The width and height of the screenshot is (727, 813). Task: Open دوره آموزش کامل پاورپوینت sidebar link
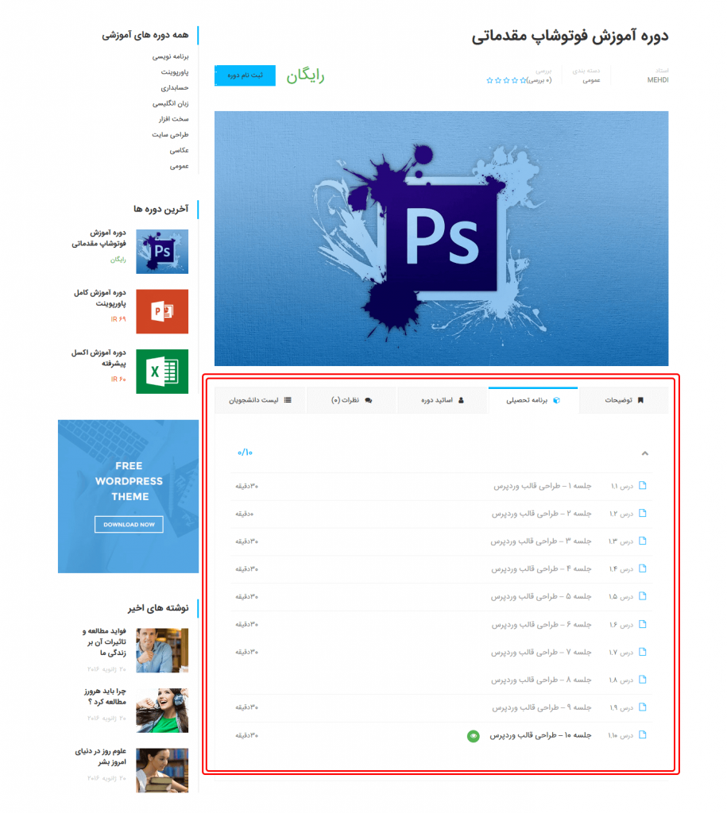[x=99, y=298]
